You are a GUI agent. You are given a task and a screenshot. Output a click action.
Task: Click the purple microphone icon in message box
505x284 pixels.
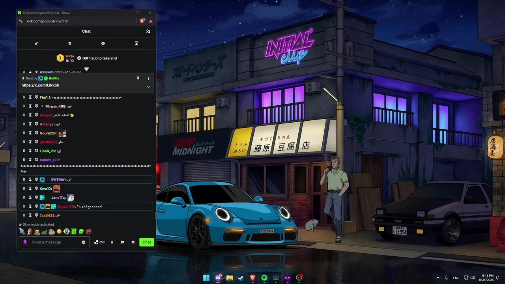25,242
